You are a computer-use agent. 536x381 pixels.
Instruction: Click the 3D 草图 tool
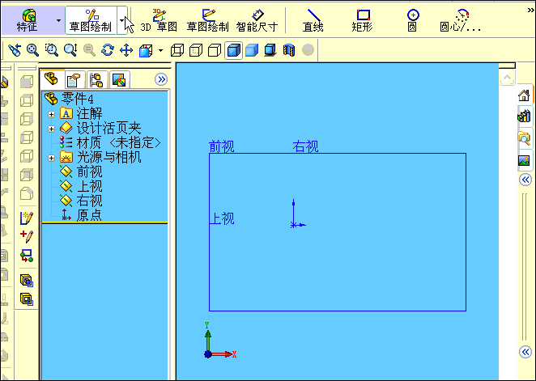[159, 20]
